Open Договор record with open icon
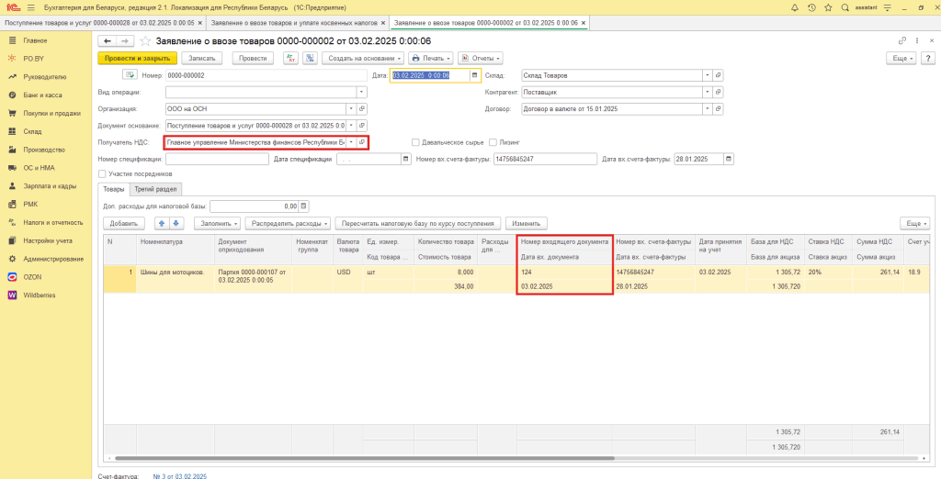Image resolution: width=941 pixels, height=479 pixels. pyautogui.click(x=719, y=109)
